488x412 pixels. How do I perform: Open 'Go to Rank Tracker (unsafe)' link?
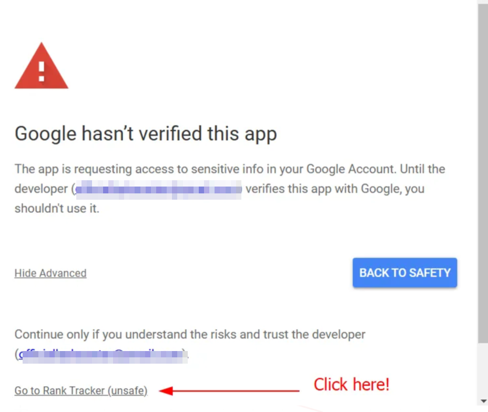[80, 390]
